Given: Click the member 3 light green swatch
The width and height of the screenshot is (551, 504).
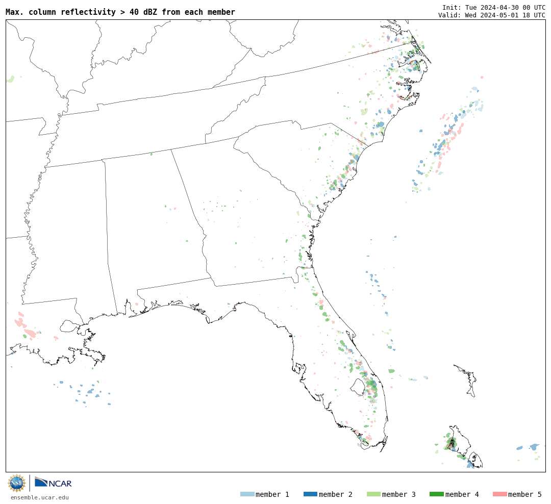Looking at the screenshot, I should [373, 494].
